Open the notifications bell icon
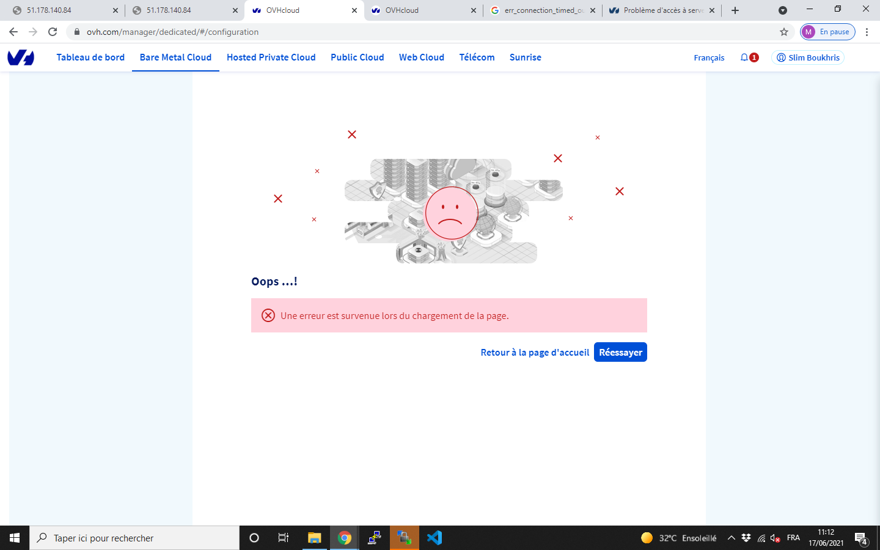880x550 pixels. pos(744,57)
